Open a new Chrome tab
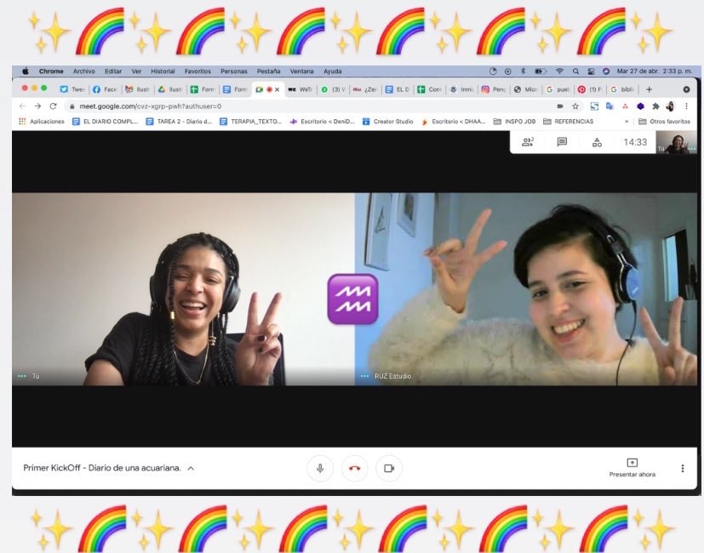This screenshot has height=553, width=704. pyautogui.click(x=649, y=89)
